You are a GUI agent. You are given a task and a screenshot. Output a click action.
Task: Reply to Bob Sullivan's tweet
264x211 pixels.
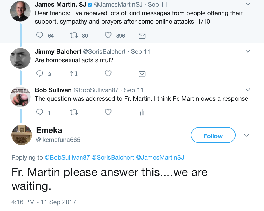[40, 112]
